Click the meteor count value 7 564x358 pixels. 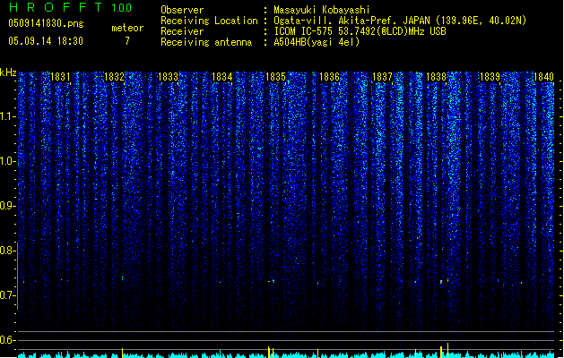(x=127, y=41)
